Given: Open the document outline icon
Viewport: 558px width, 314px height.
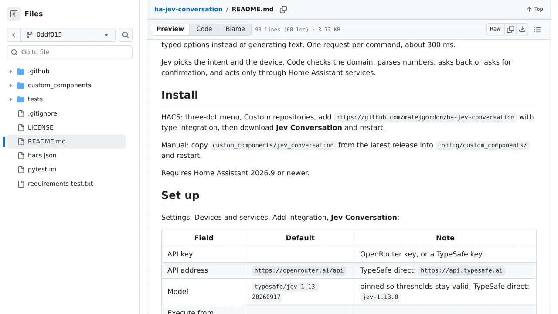Looking at the screenshot, I should pyautogui.click(x=538, y=30).
